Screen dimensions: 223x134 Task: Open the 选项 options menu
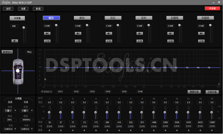coord(8,9)
